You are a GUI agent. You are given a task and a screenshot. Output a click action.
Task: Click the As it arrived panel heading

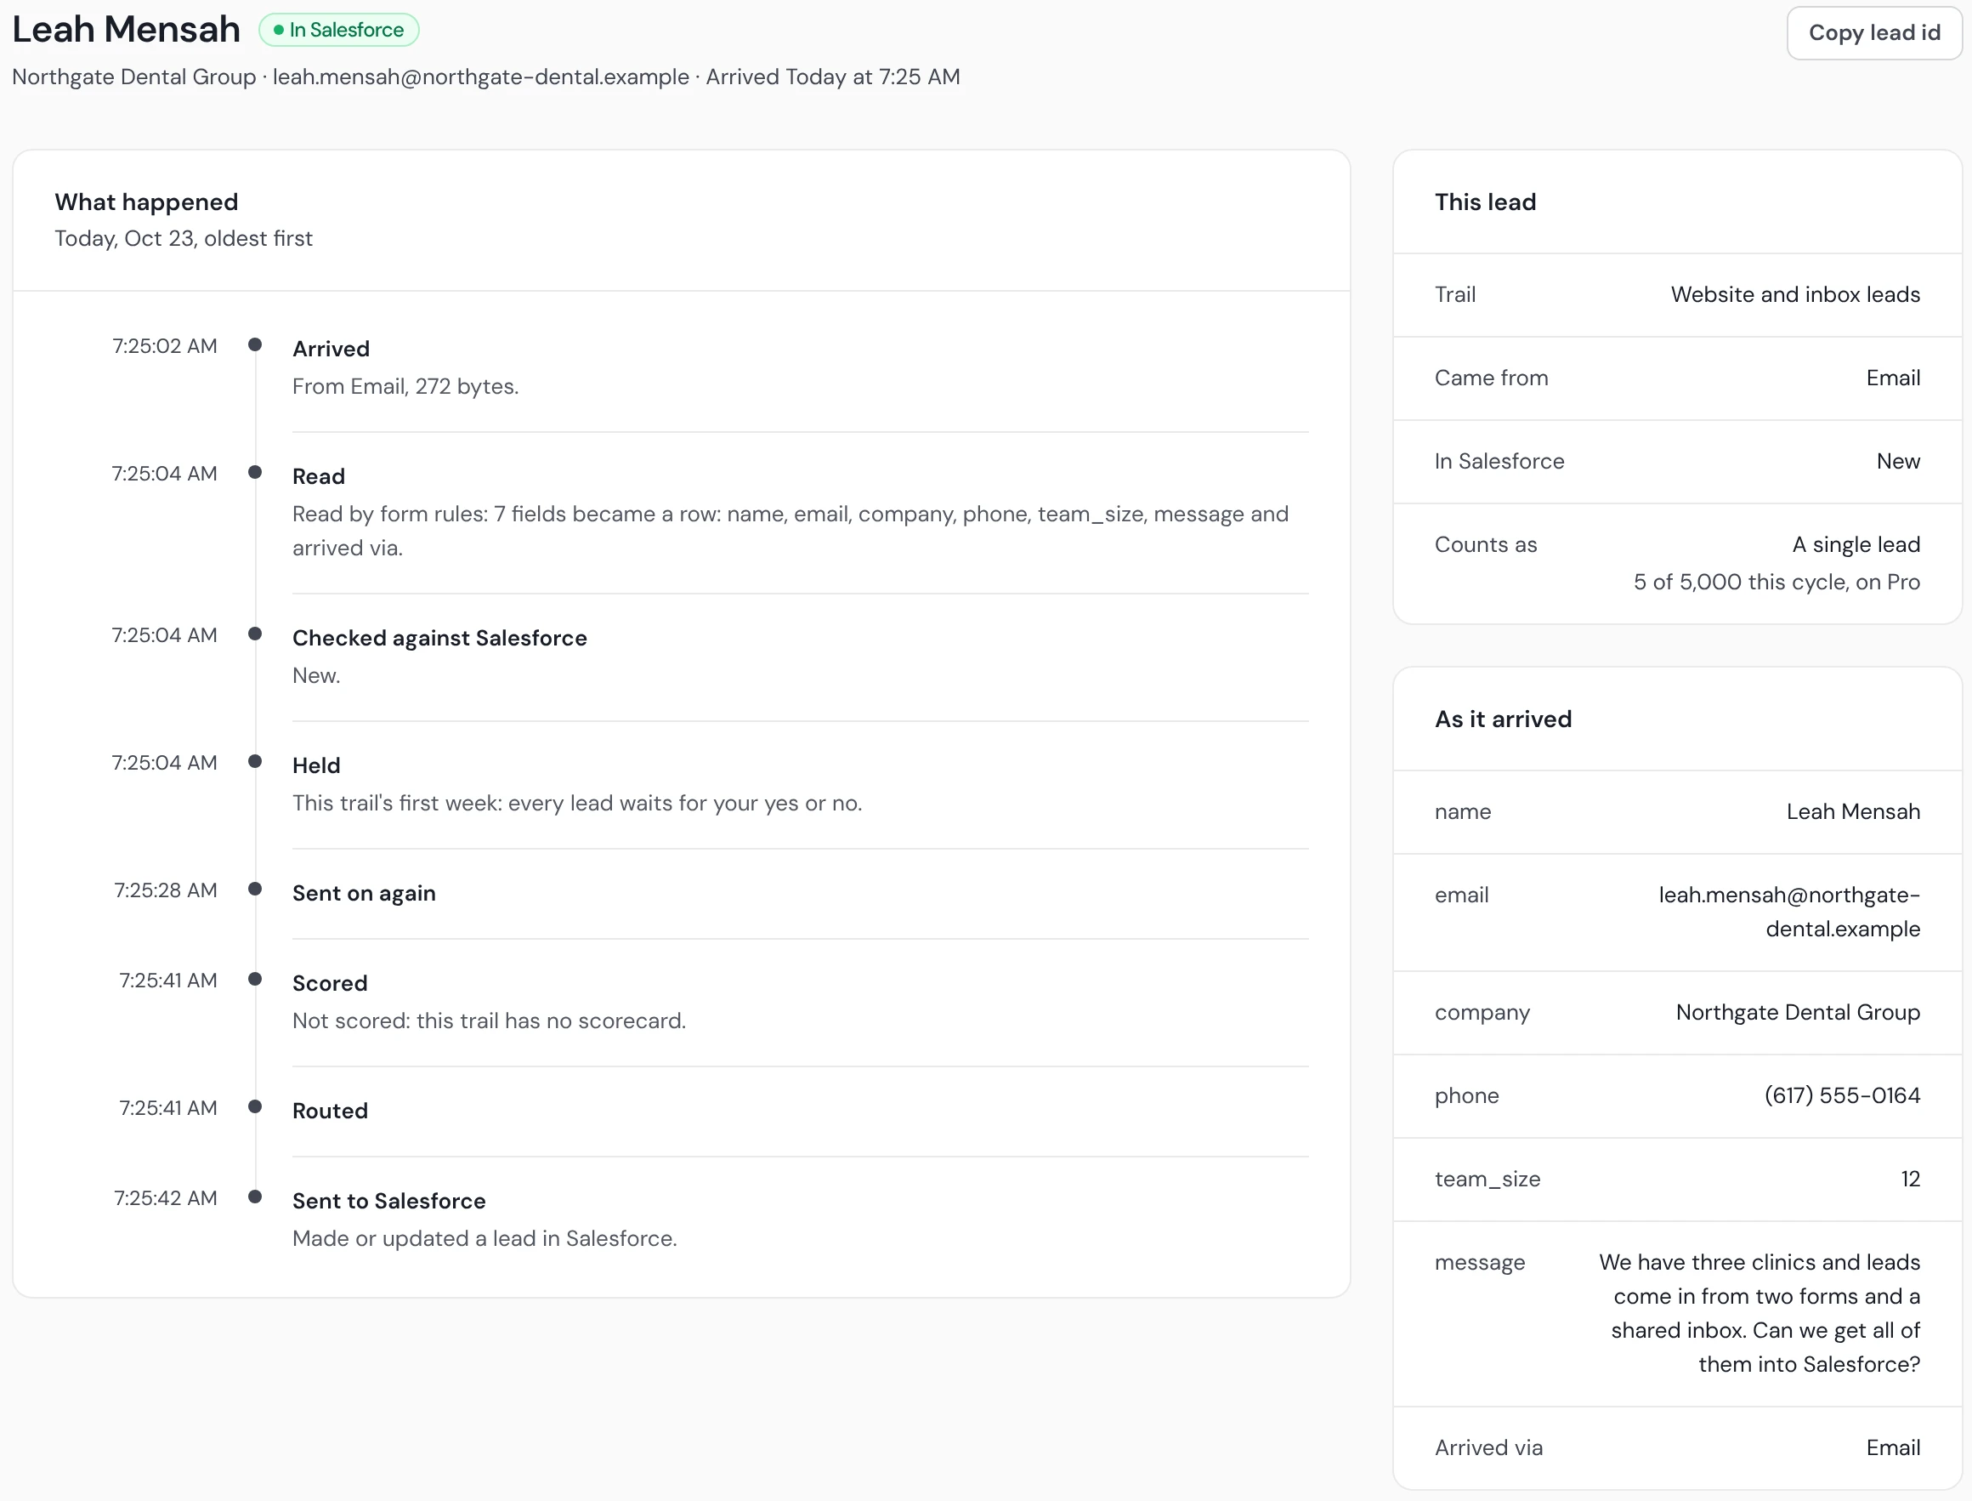(x=1503, y=719)
